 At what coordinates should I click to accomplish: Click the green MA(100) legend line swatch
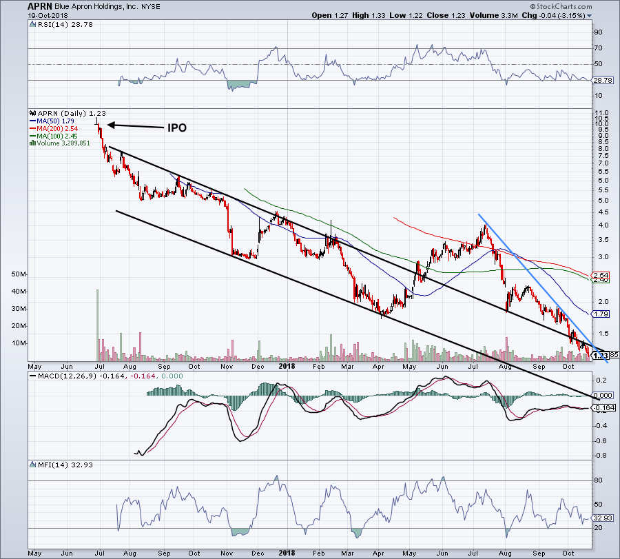(33, 136)
